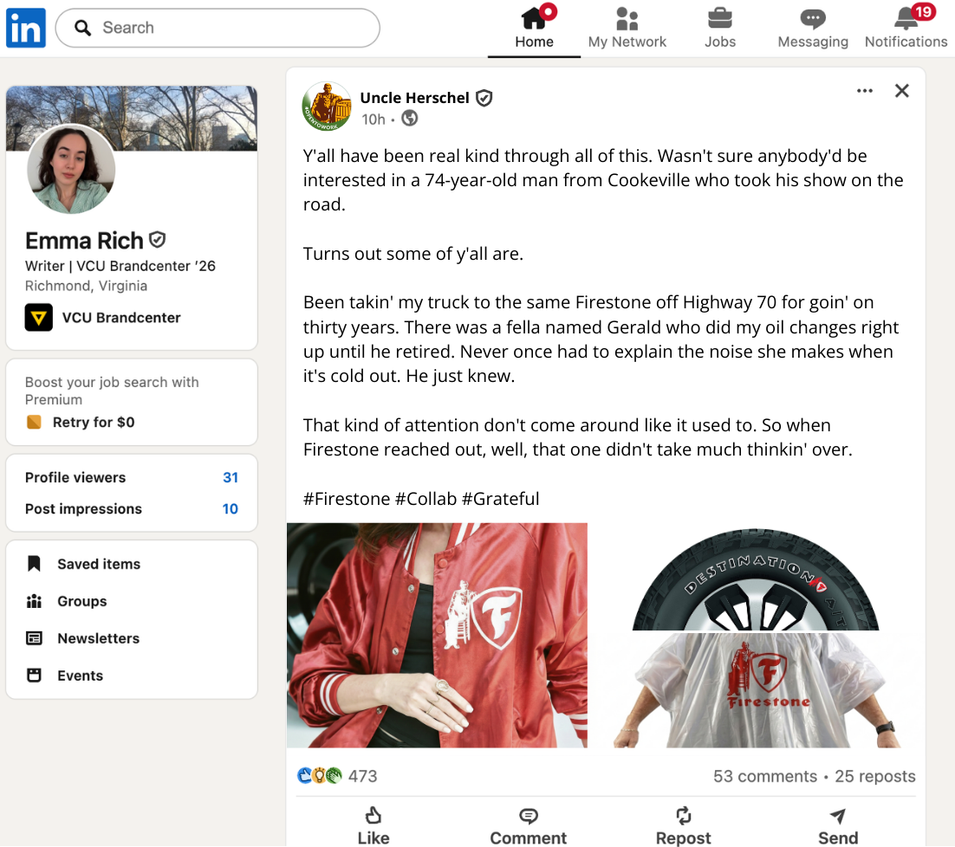Click the VCU Brandcenter logo icon

coord(38,318)
